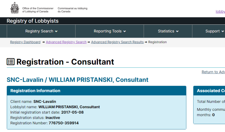
Task: Expand the Registry Search chevron arrow
Action: 56,31
